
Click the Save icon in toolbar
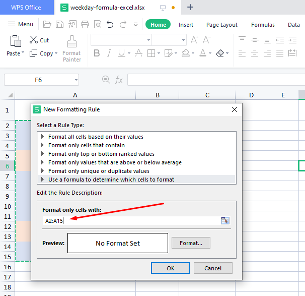59,25
